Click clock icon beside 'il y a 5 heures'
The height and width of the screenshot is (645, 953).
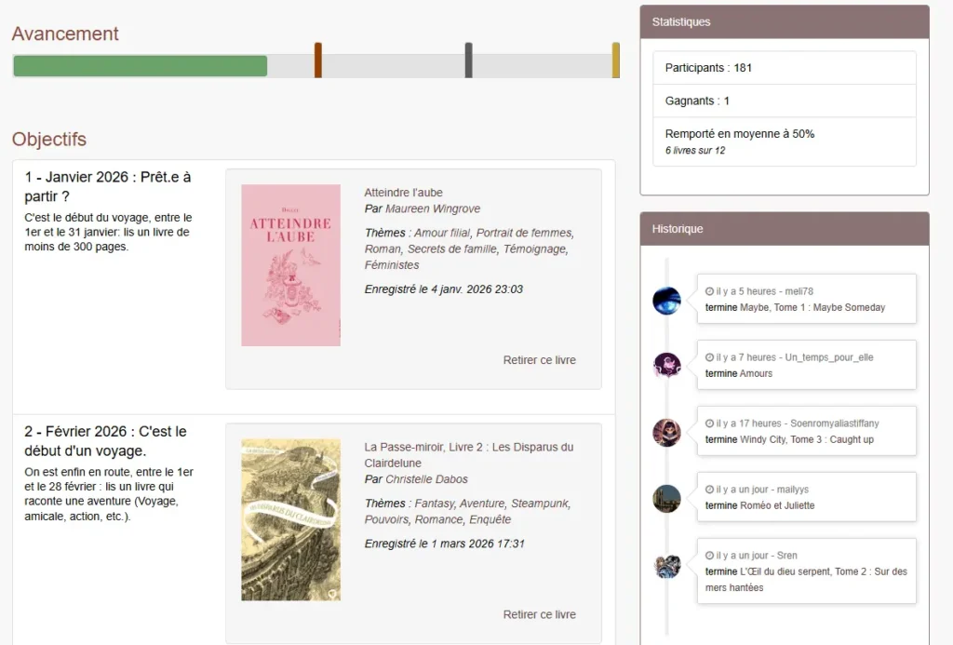click(x=709, y=291)
